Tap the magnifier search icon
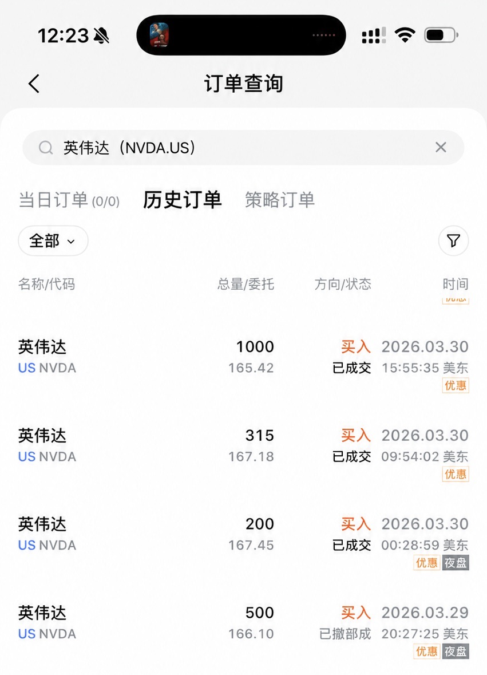Viewport: 487px width, 675px height. 46,148
